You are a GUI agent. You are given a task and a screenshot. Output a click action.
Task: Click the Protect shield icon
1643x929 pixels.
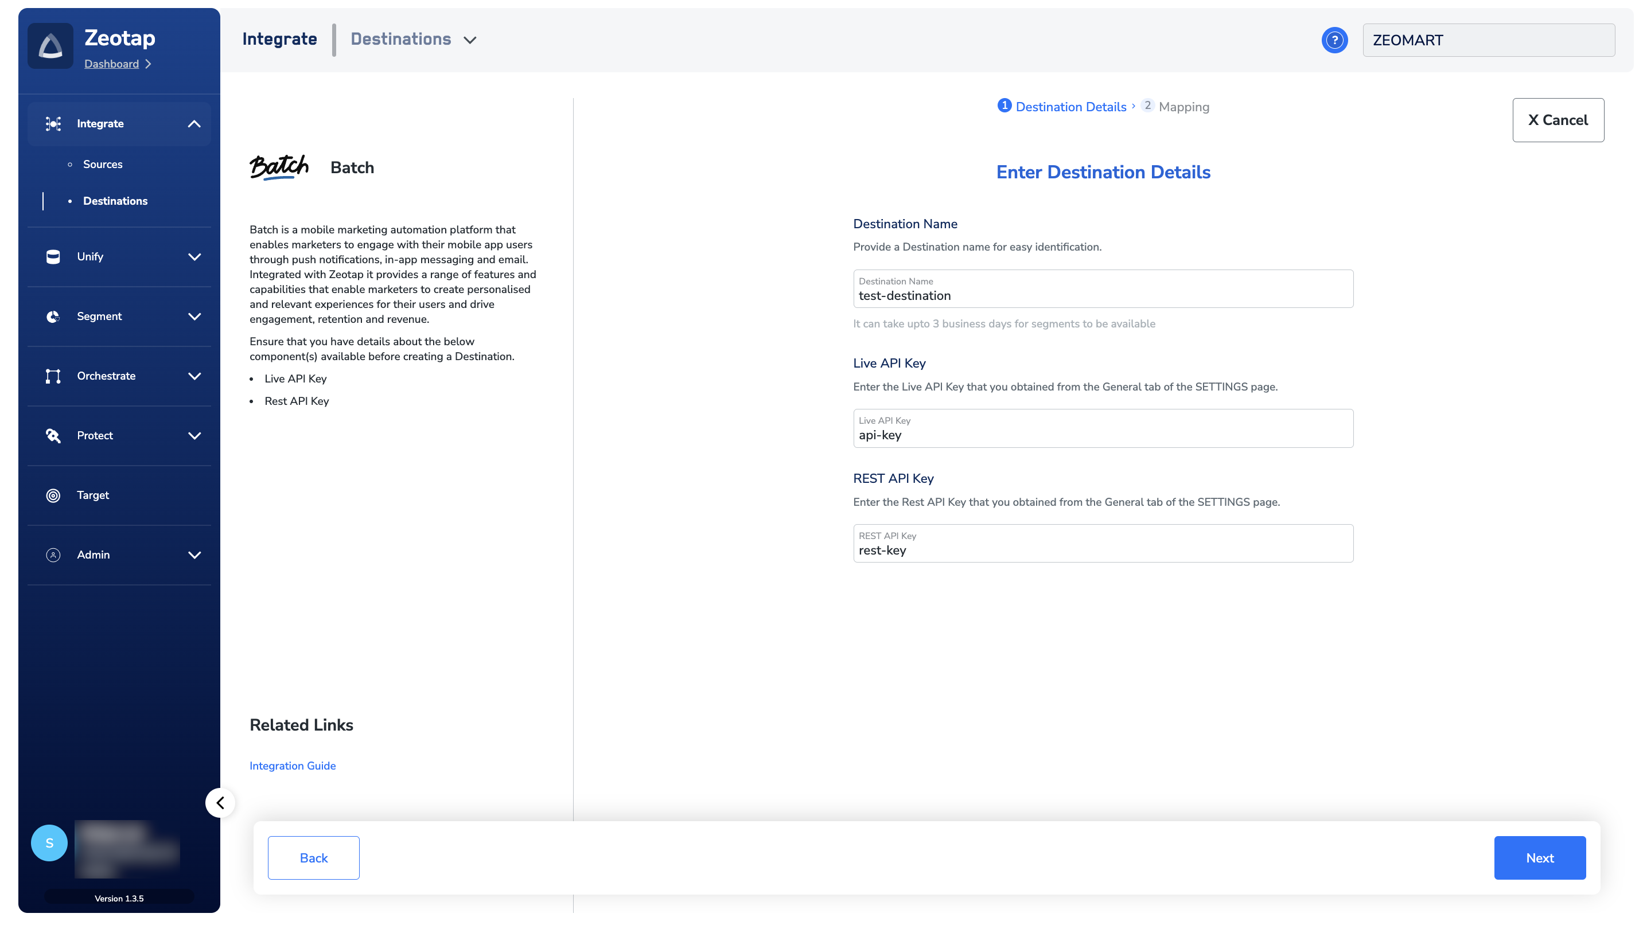(53, 436)
